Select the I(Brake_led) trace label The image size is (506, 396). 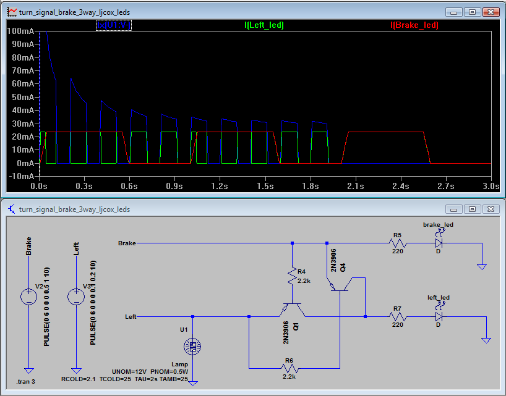tap(414, 25)
